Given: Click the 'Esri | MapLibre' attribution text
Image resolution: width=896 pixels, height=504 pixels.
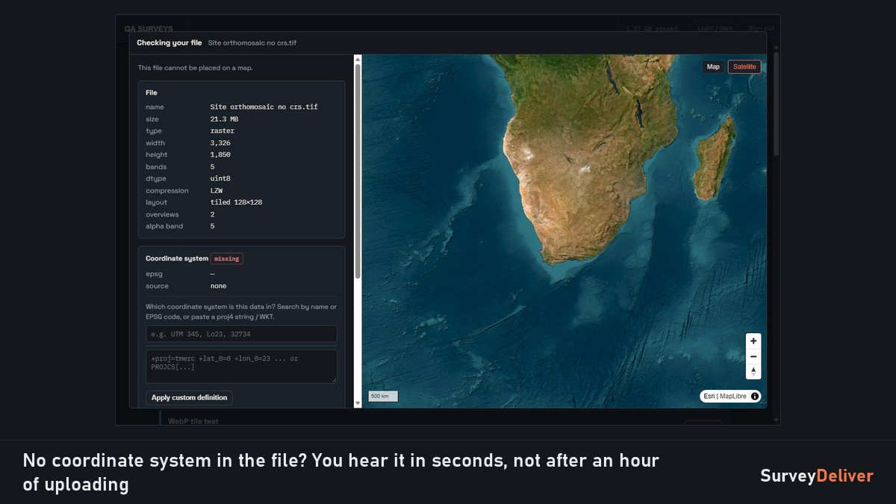Looking at the screenshot, I should click(726, 396).
